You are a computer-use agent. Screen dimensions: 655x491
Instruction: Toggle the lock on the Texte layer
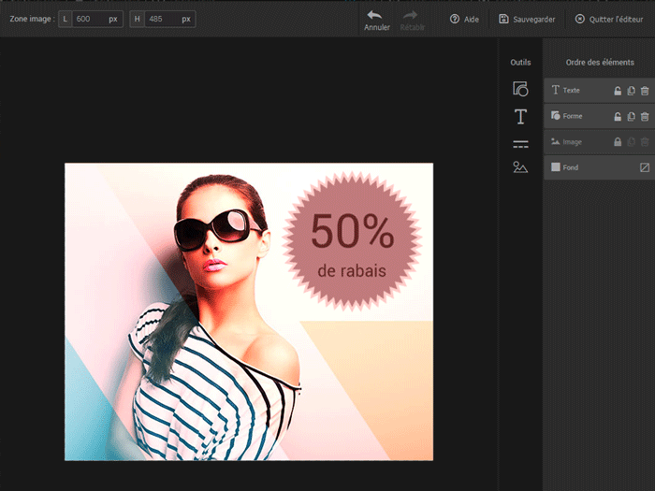pyautogui.click(x=617, y=91)
